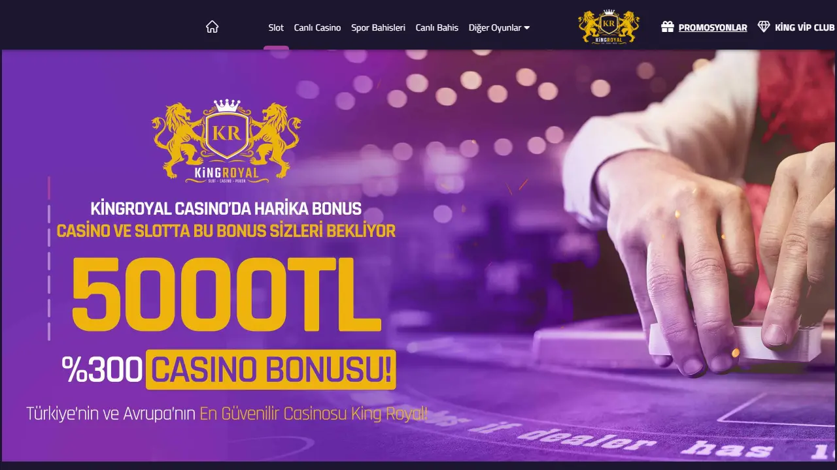Click the diamond icon for King VIP Club

pyautogui.click(x=764, y=27)
